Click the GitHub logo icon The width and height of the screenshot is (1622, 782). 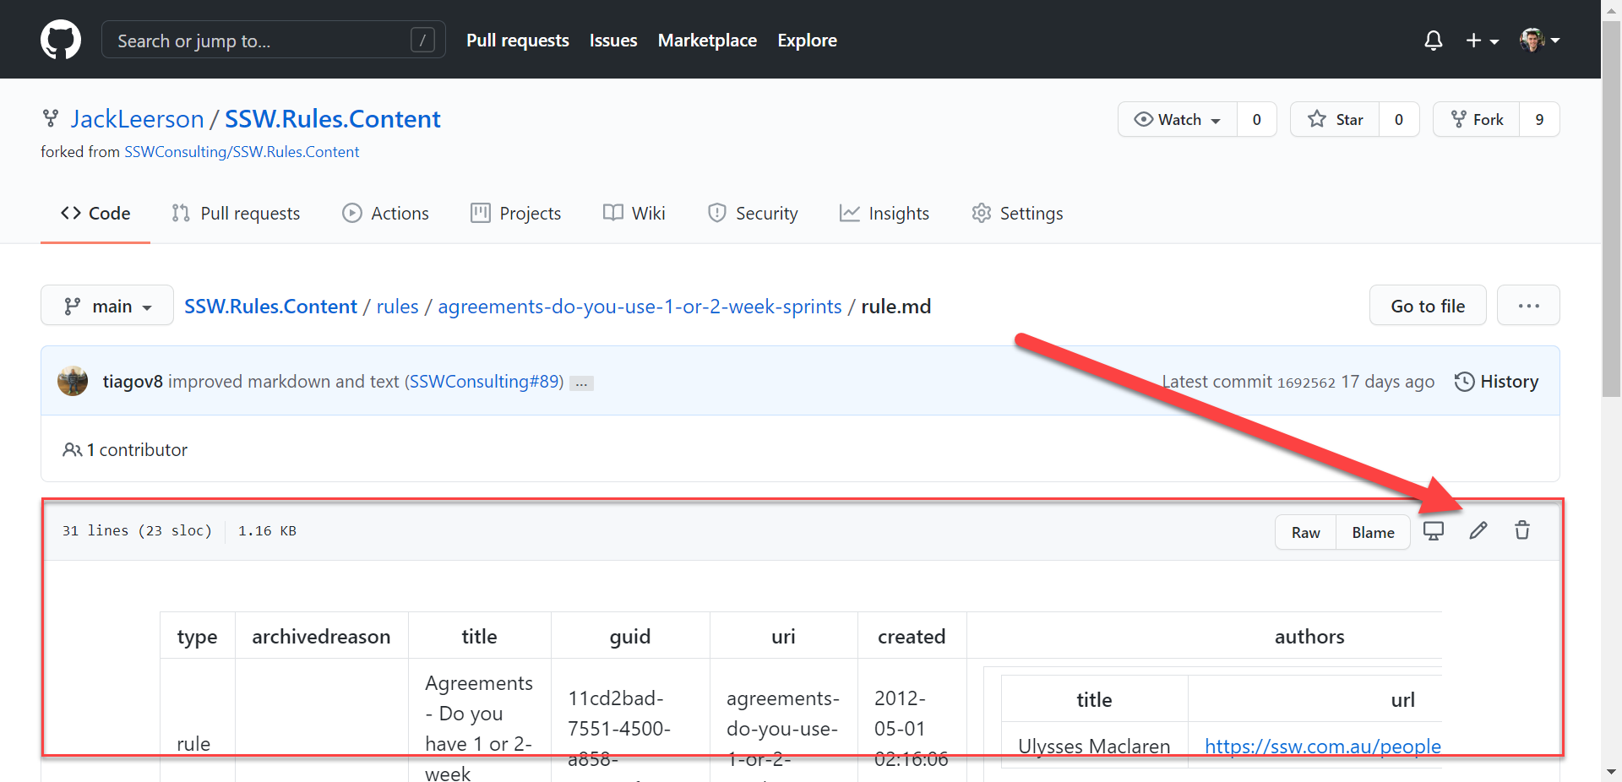pos(61,40)
